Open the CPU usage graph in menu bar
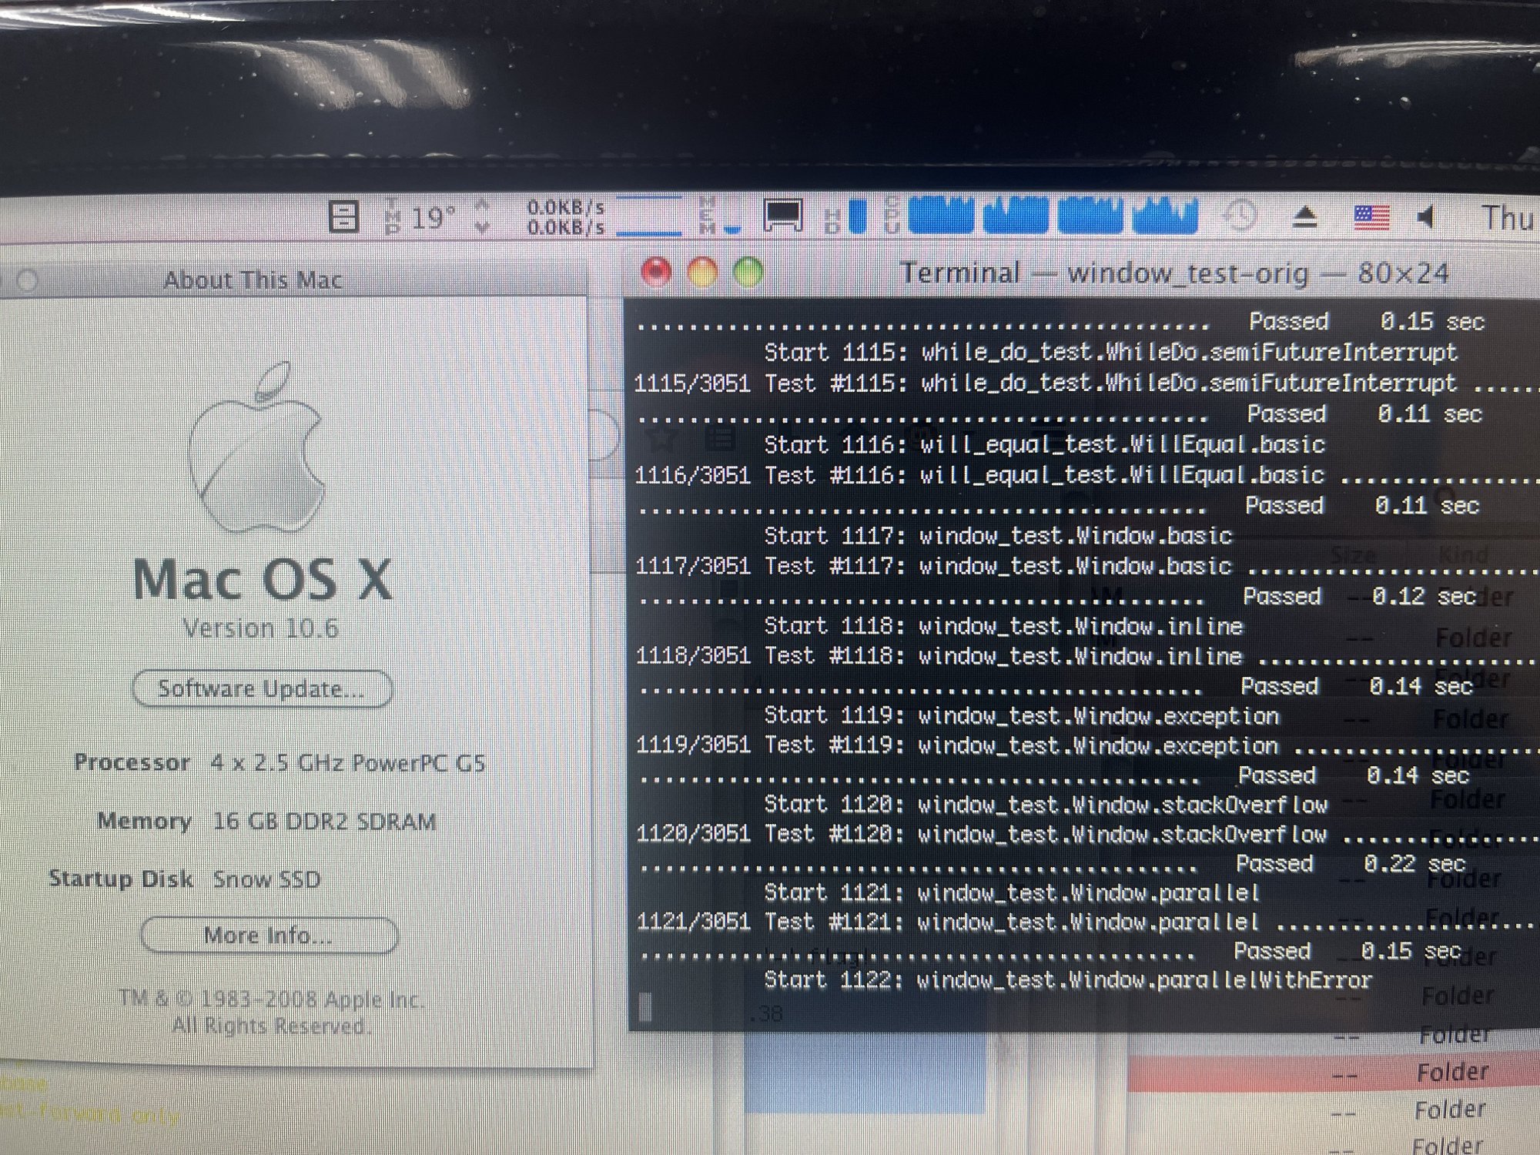Viewport: 1540px width, 1155px height. click(1041, 215)
